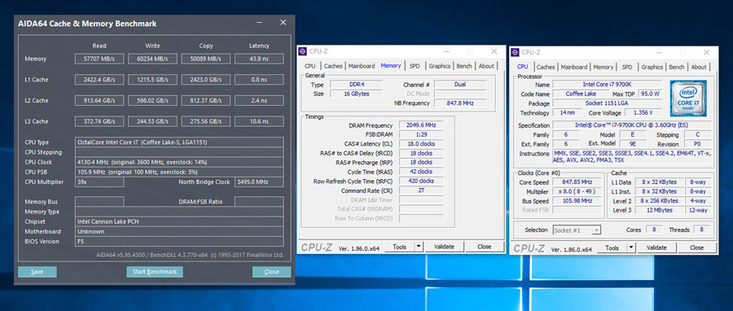Screen dimensions: 733x311
Task: Click BIOS Version field F5
Action: (179, 242)
